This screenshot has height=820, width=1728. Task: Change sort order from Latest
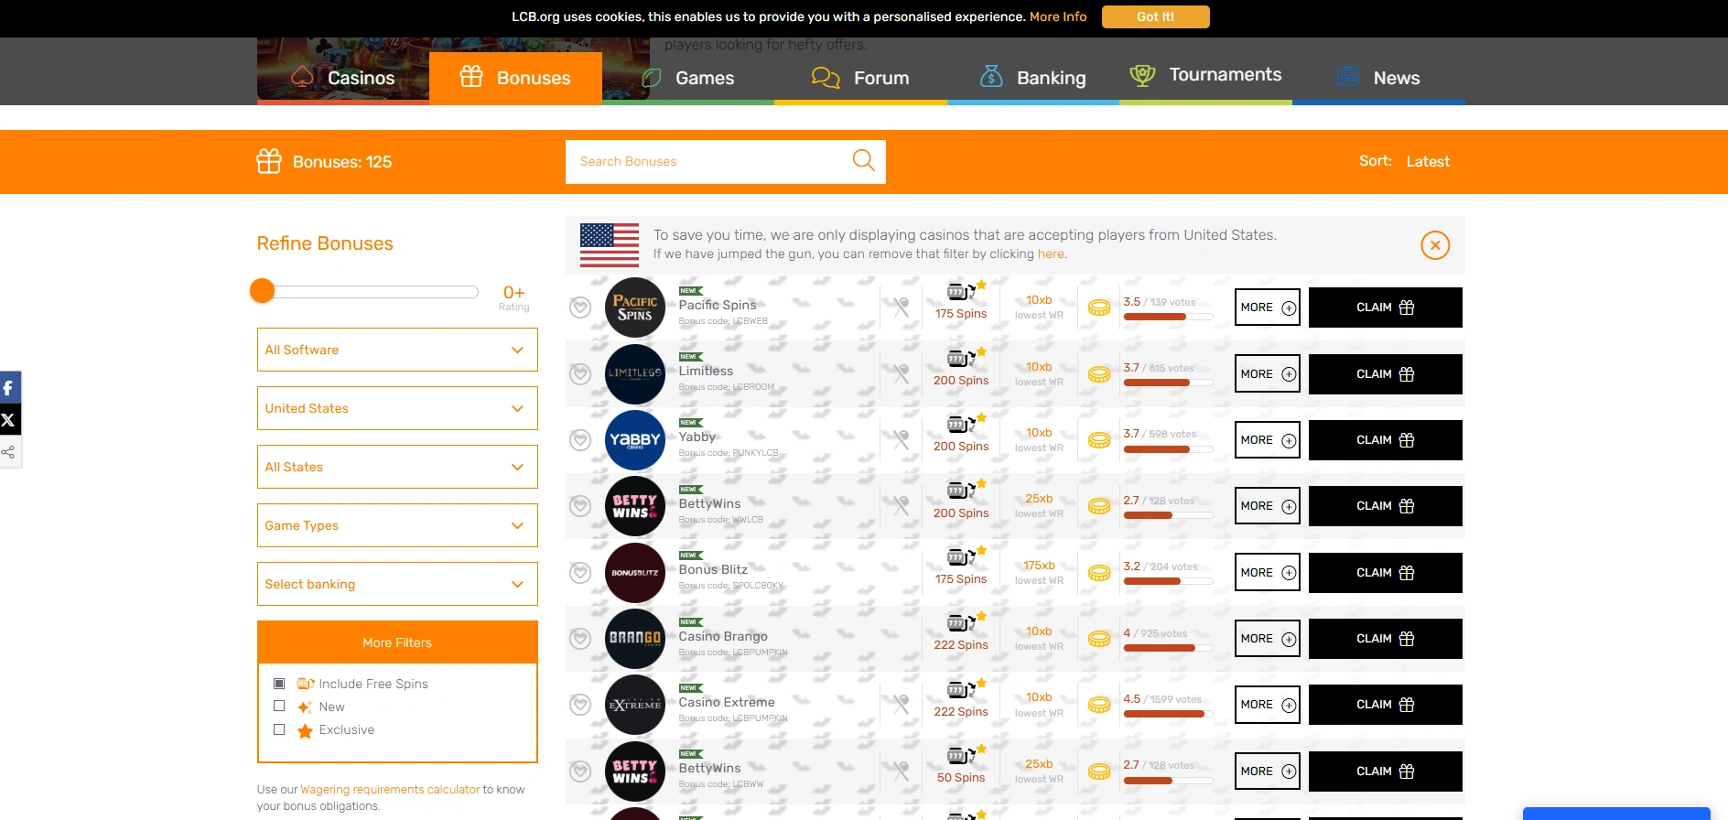point(1428,162)
